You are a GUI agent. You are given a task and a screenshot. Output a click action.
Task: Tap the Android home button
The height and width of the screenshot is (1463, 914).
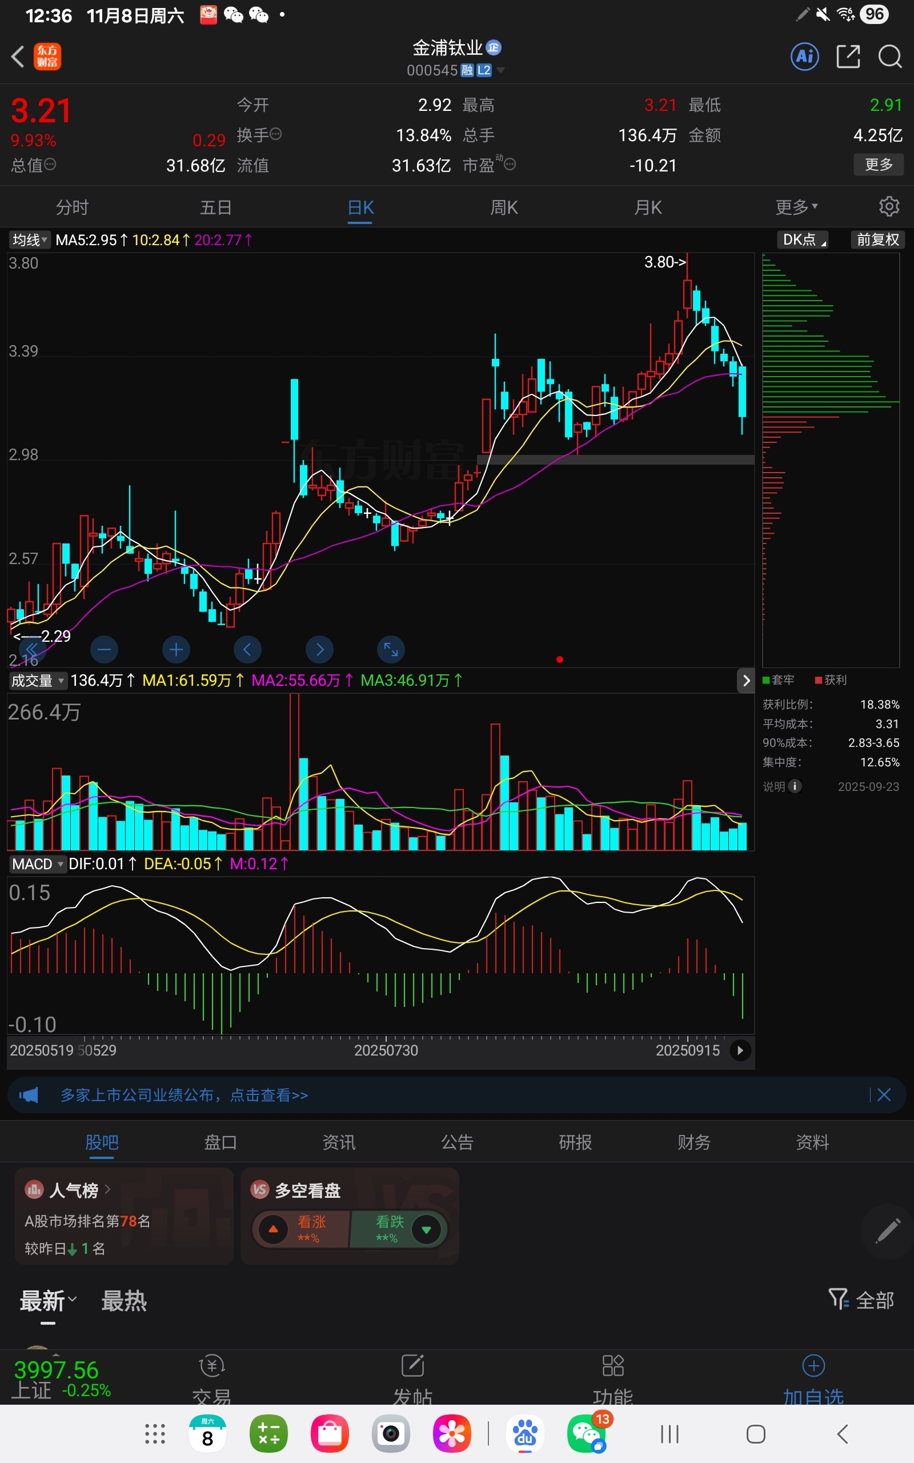(756, 1434)
